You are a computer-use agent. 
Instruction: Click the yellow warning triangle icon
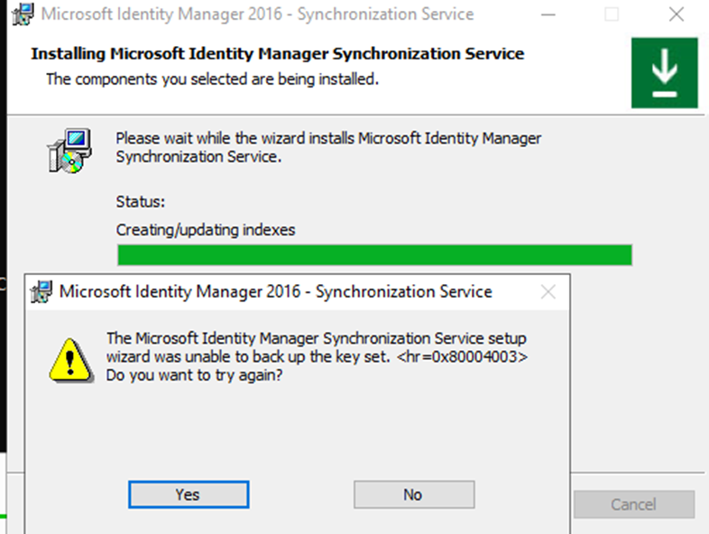tap(71, 360)
